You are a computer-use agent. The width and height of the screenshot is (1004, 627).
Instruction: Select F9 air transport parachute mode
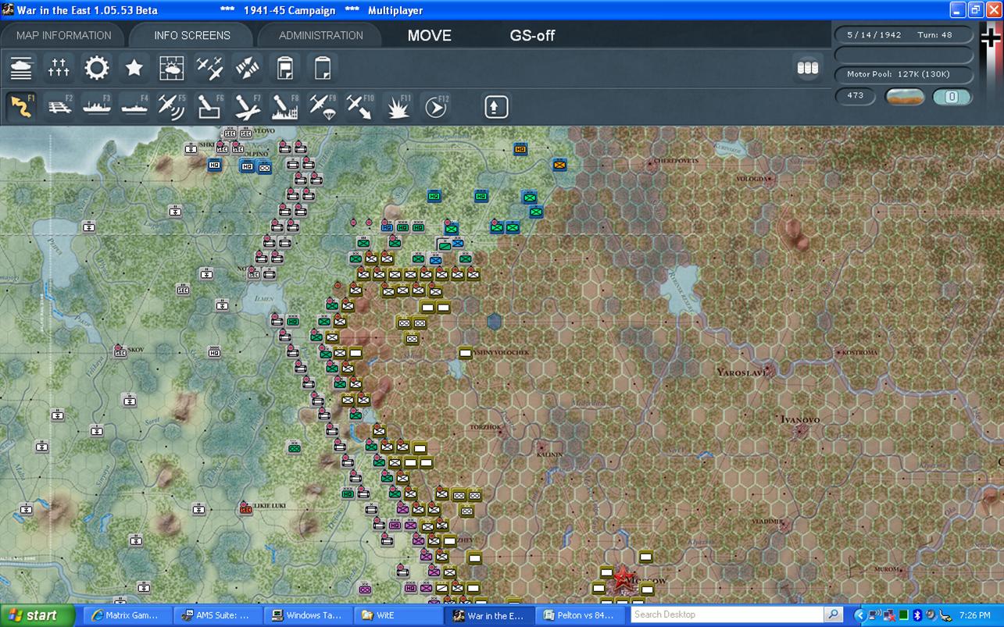322,106
